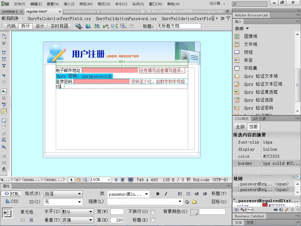Open the Business Catalyst panel

(250, 216)
